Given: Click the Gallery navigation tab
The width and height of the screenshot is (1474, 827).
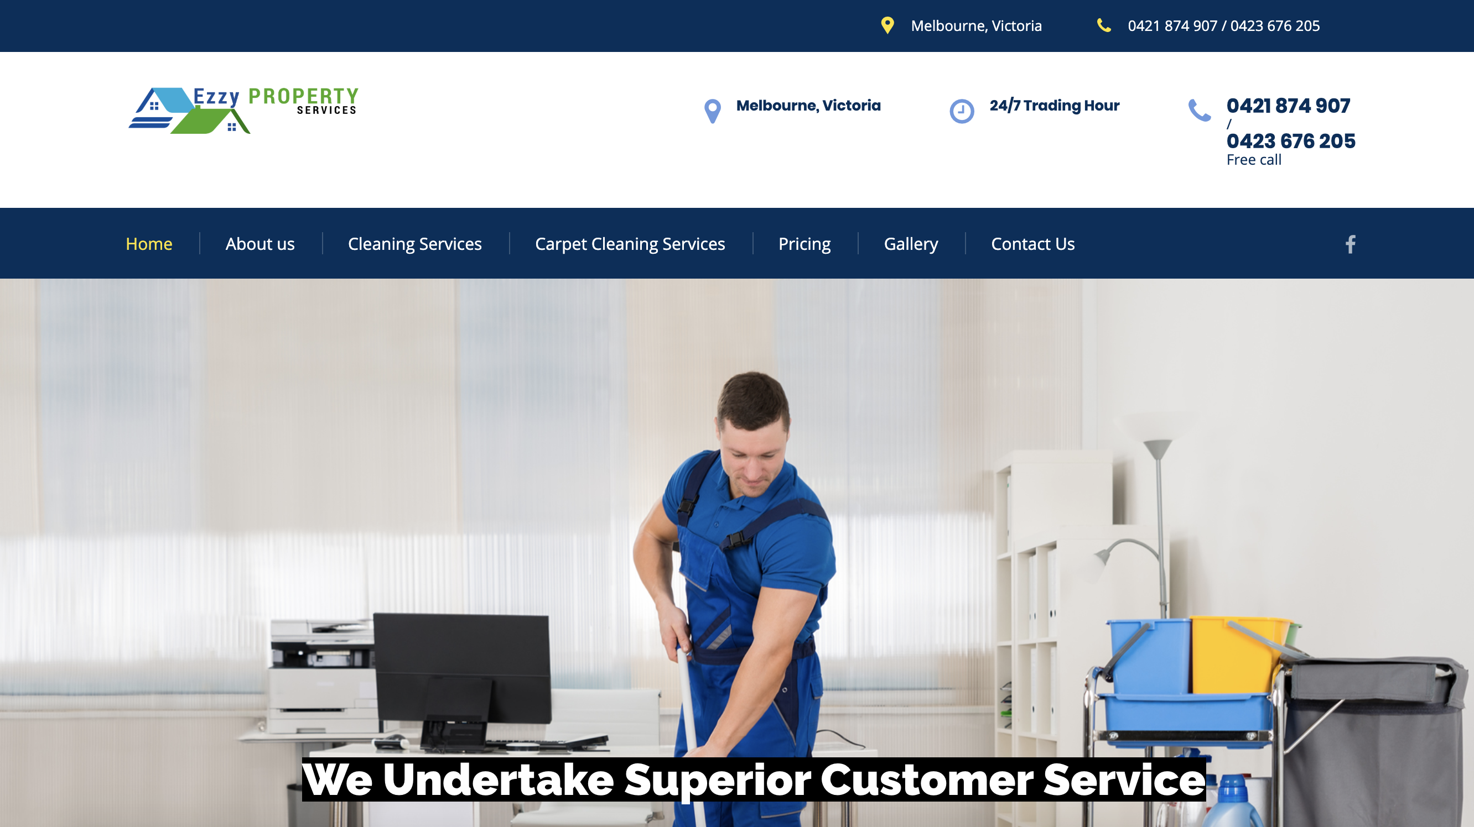Looking at the screenshot, I should click(x=910, y=243).
